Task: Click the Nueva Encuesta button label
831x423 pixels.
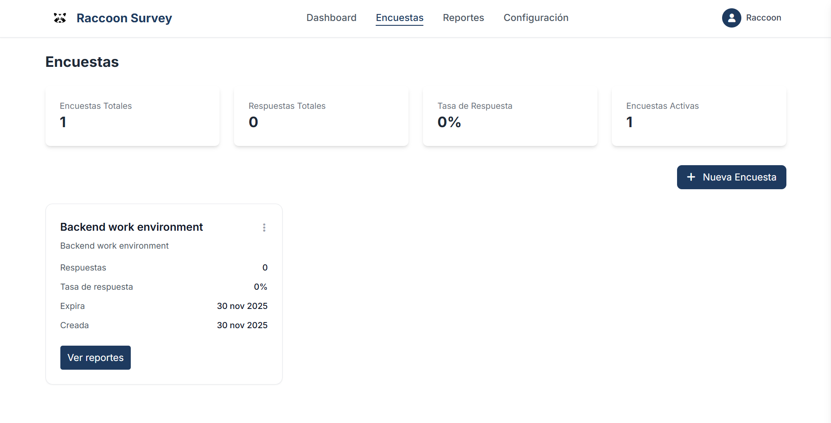Action: pos(739,177)
